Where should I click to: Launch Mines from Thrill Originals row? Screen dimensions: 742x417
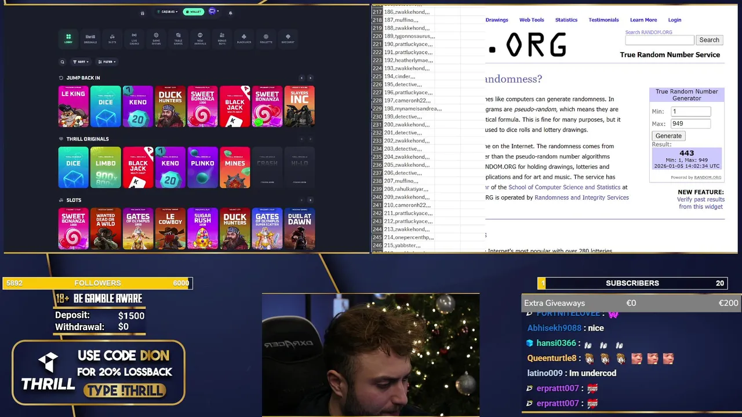[x=235, y=167]
